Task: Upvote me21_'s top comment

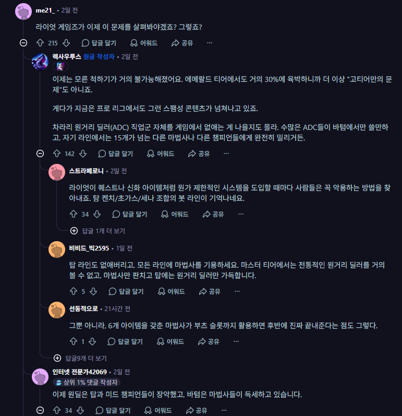Action: click(x=40, y=43)
